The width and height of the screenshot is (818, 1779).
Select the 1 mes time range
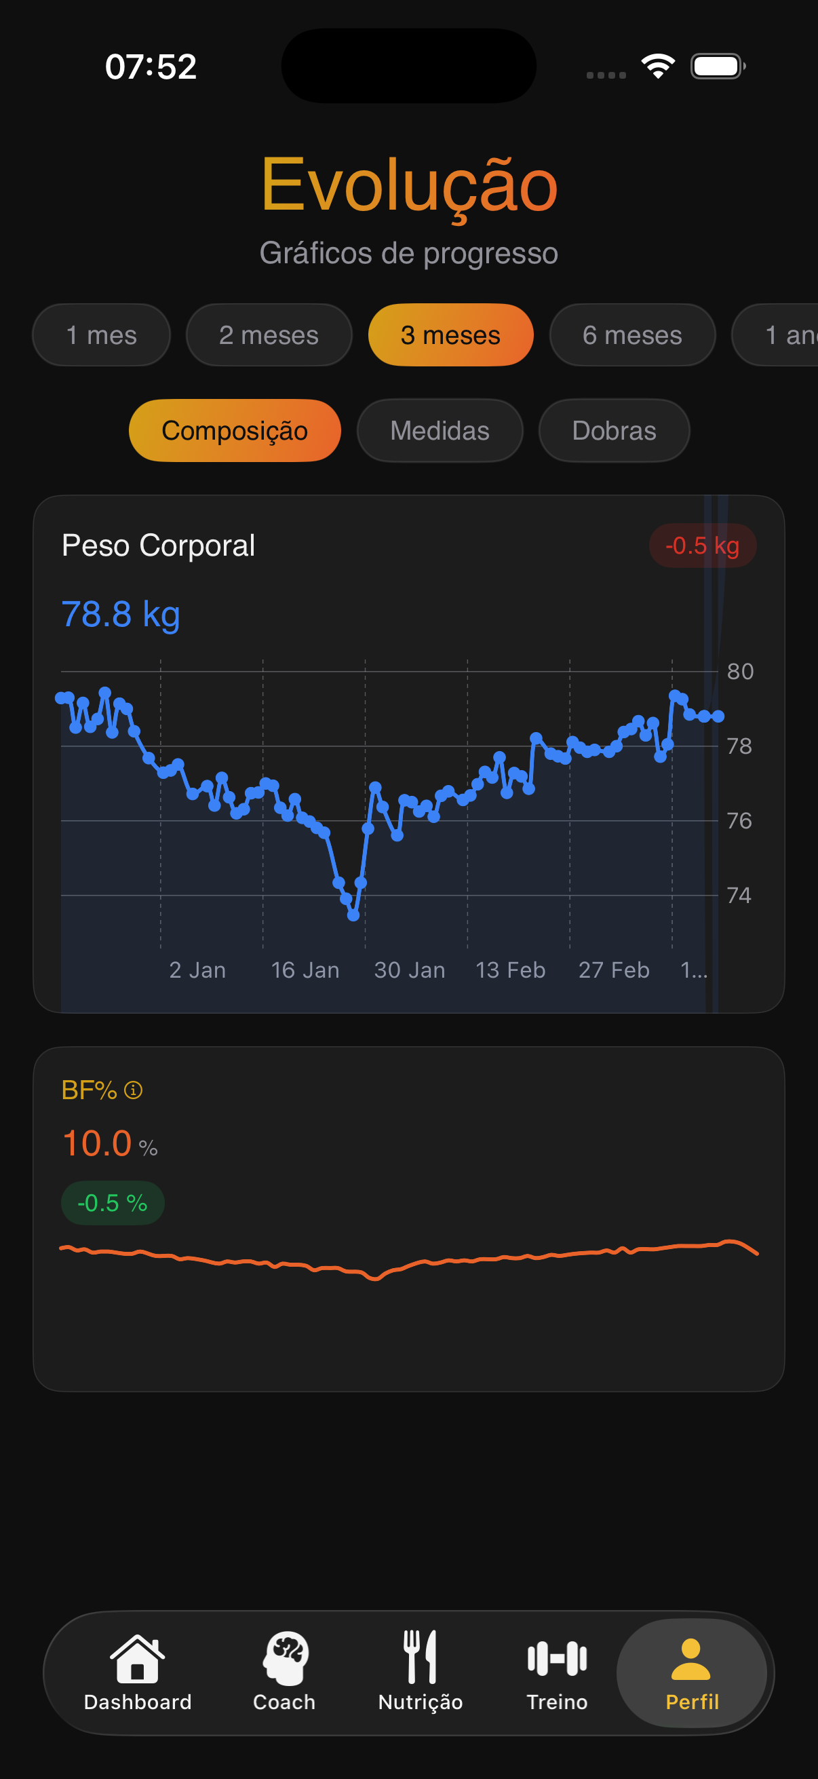click(x=102, y=335)
